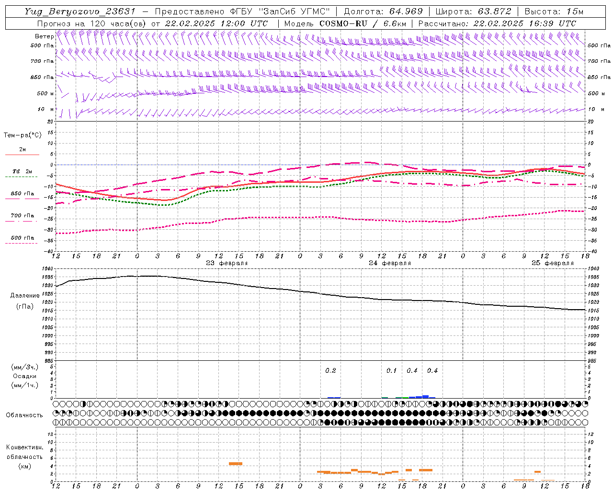Click the 0.1 precipitation amount value
The image size is (613, 490).
[392, 371]
